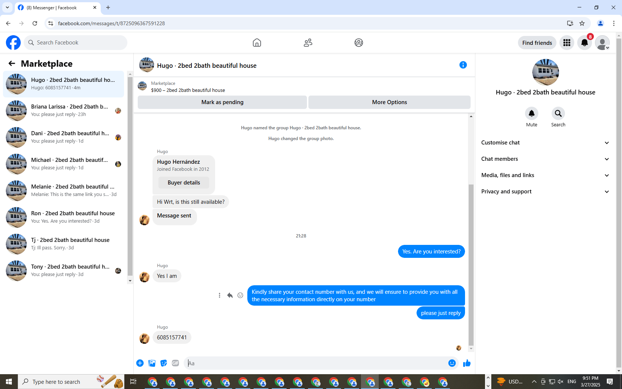Viewport: 622px width, 389px height.
Task: Open the tab search dropdown arrow
Action: click(x=7, y=7)
